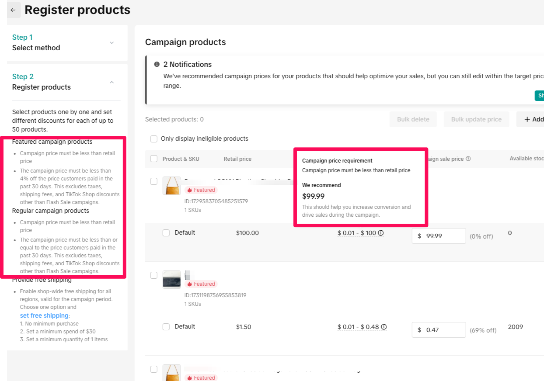544x381 pixels.
Task: Click the notifications info icon
Action: 157,64
